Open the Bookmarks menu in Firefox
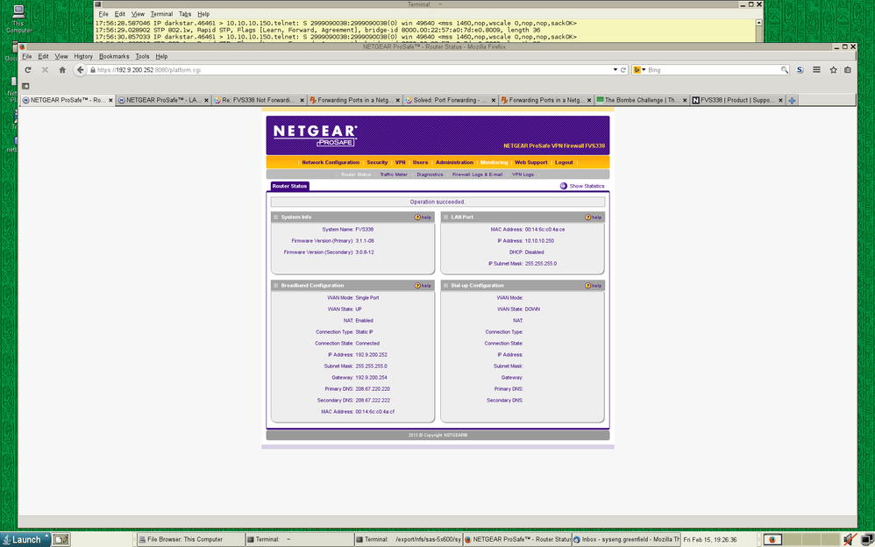This screenshot has width=875, height=547. click(x=114, y=55)
